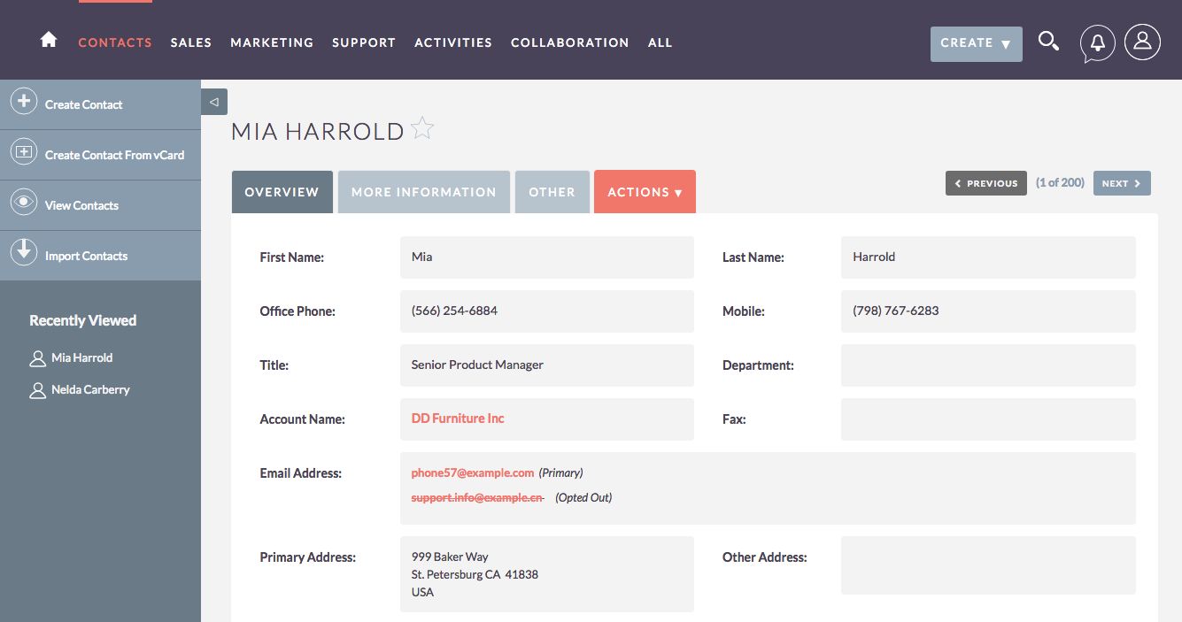
Task: Click the home icon in navigation bar
Action: click(49, 41)
